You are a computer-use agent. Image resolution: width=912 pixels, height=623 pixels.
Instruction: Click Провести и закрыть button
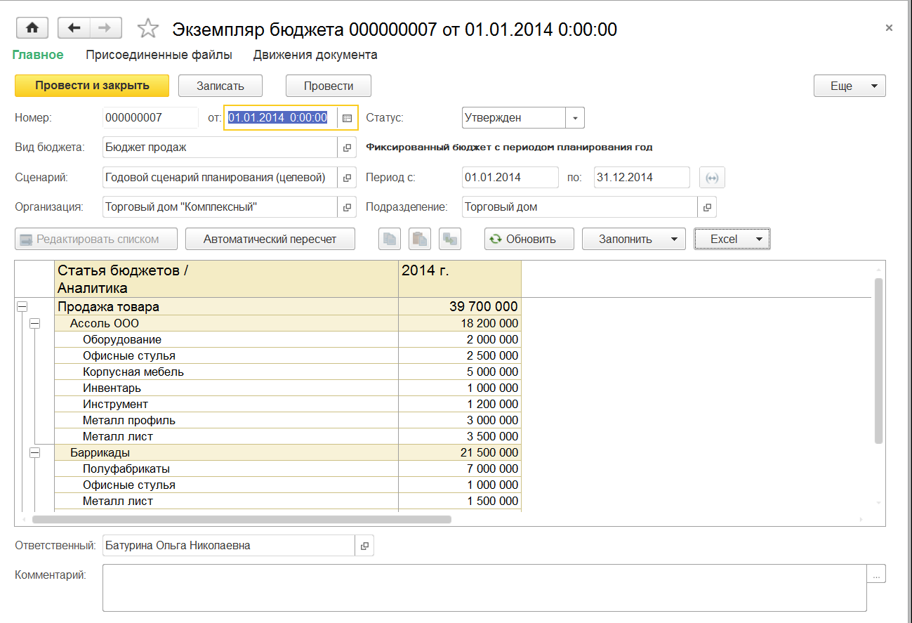tap(92, 86)
